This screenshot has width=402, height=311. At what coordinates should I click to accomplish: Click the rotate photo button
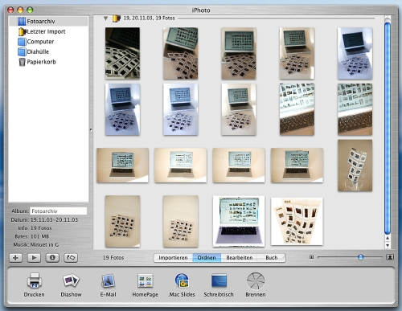point(71,258)
